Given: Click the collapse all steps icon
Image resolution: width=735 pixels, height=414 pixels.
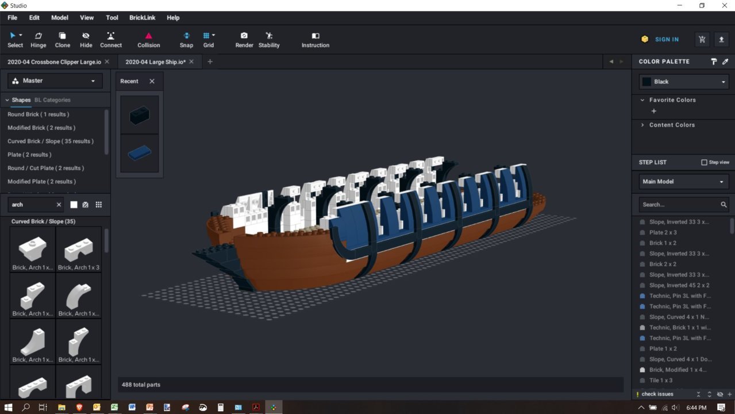Looking at the screenshot, I should [x=698, y=394].
